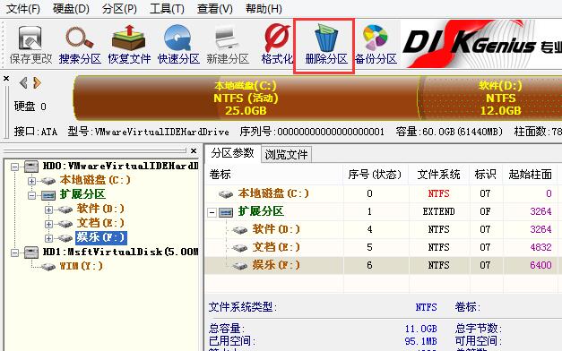
Task: Click used space value 95.1MB
Action: pos(420,341)
